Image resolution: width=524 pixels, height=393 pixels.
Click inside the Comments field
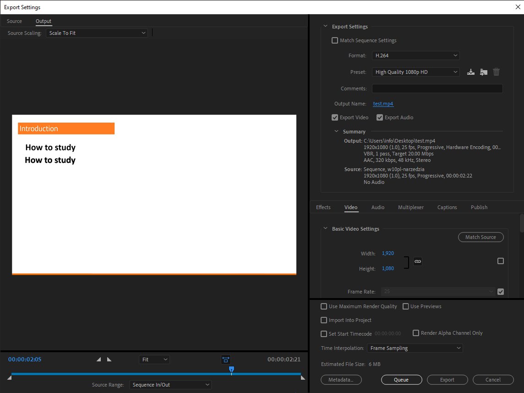(x=437, y=88)
